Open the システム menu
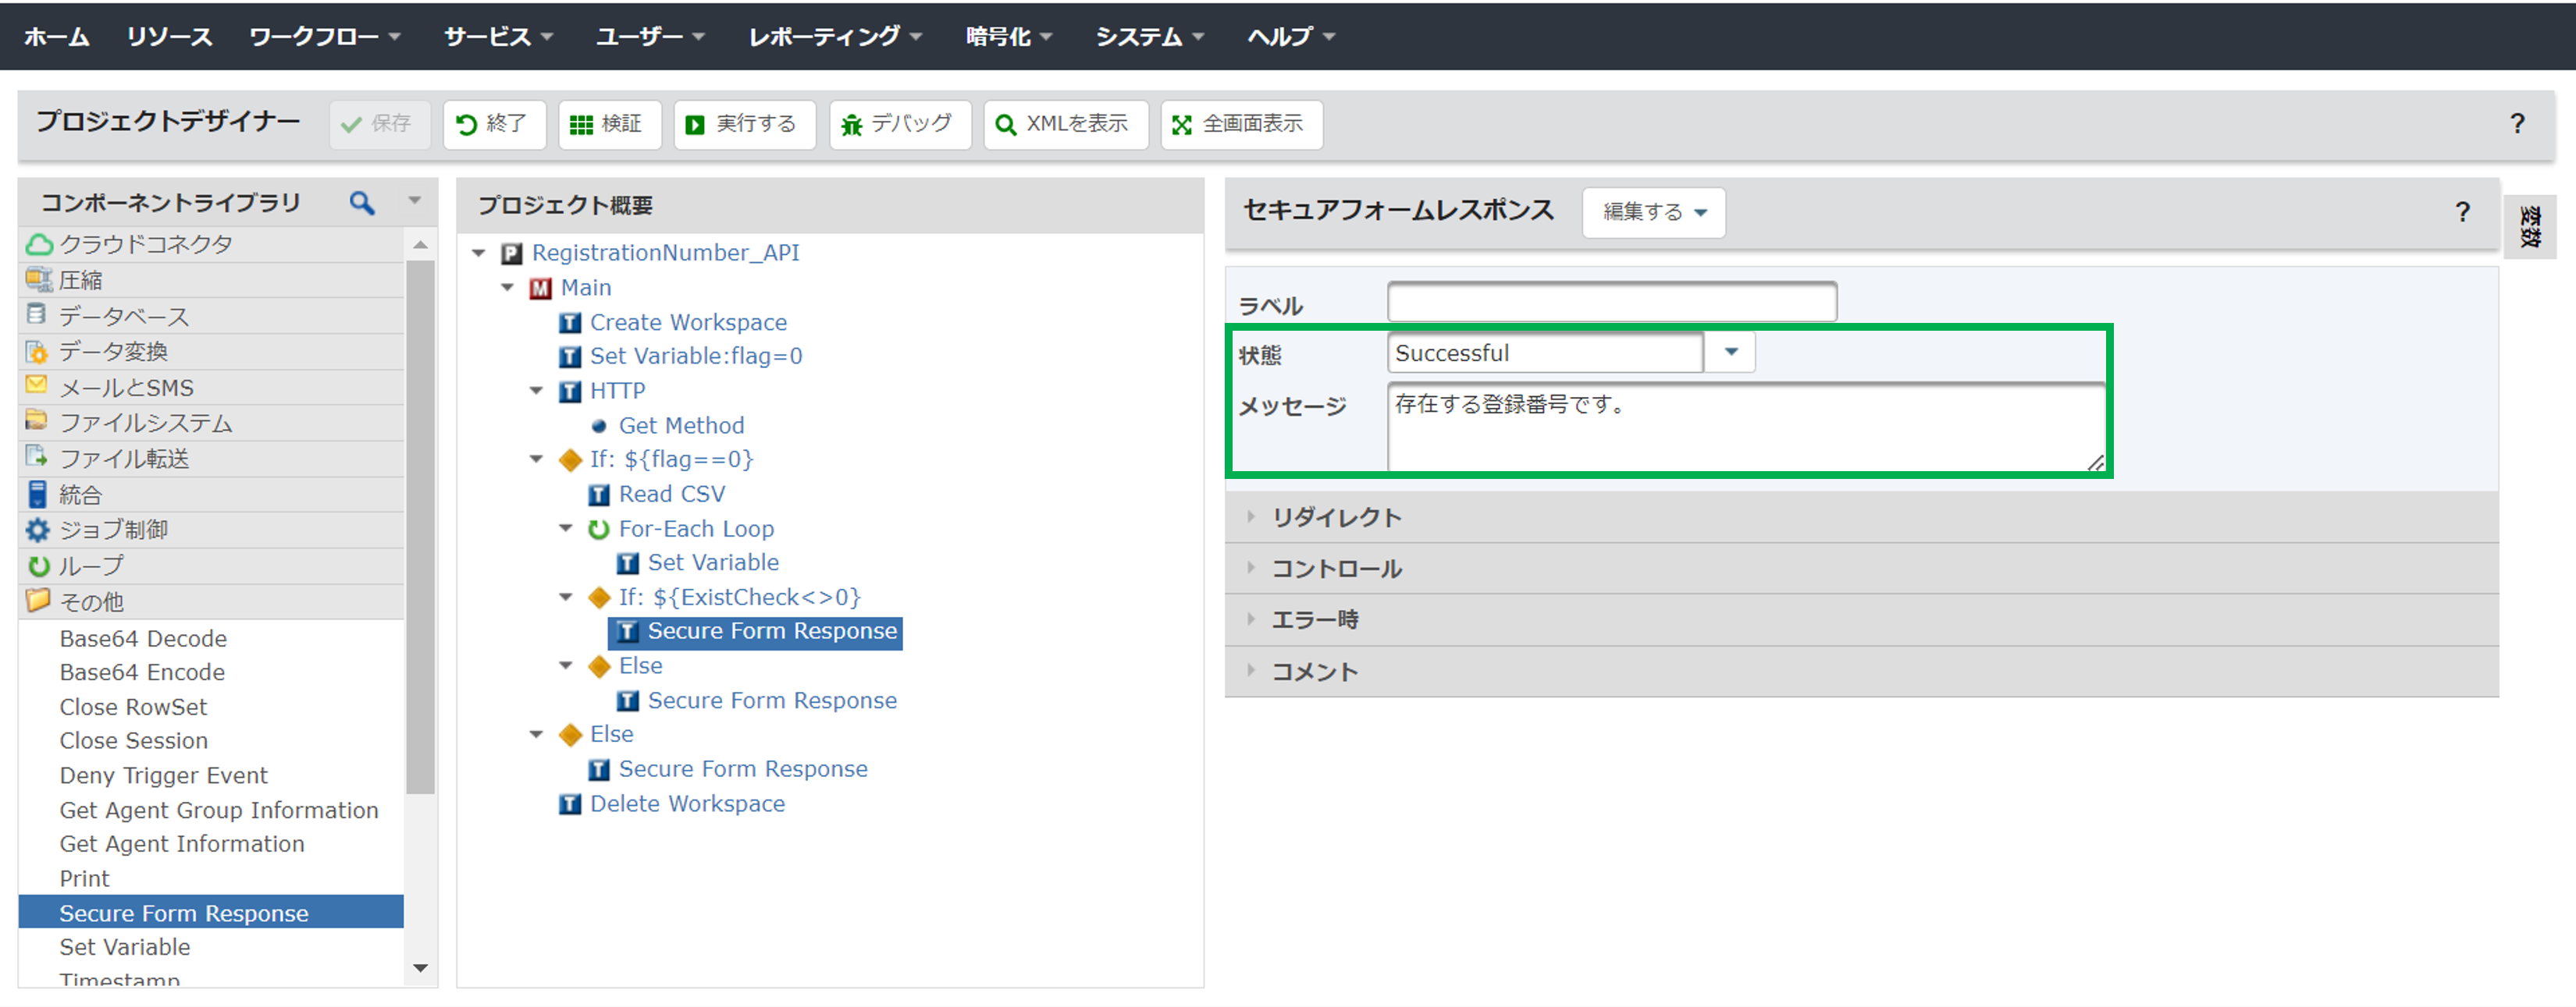 tap(1150, 37)
